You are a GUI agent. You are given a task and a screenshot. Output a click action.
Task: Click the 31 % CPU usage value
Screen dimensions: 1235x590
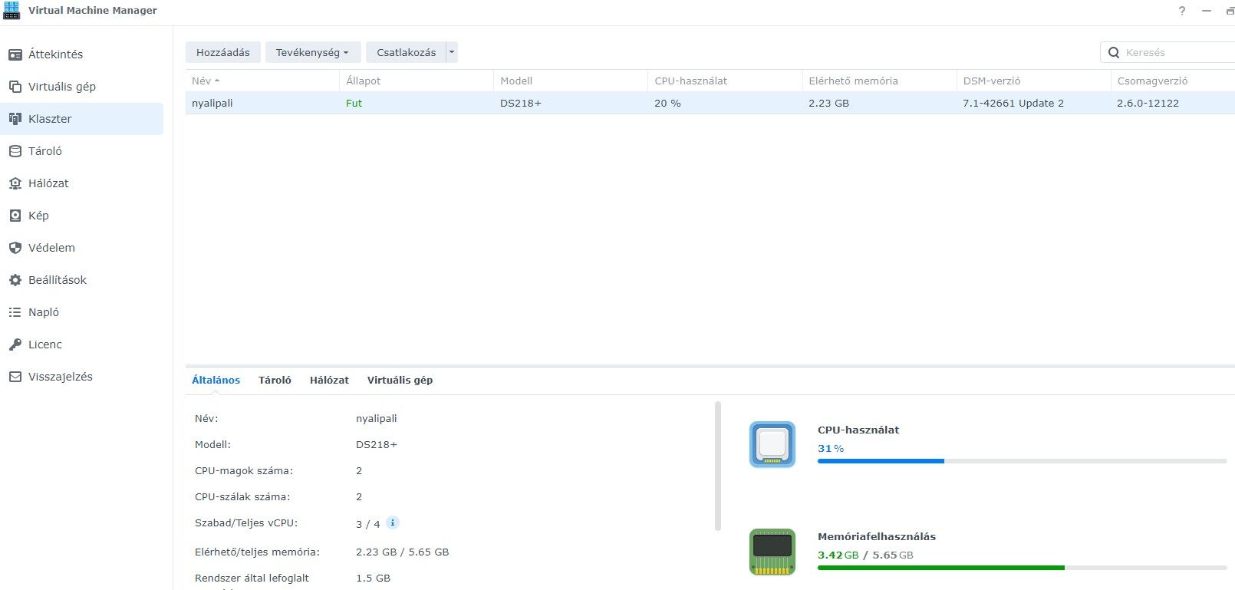pyautogui.click(x=831, y=448)
